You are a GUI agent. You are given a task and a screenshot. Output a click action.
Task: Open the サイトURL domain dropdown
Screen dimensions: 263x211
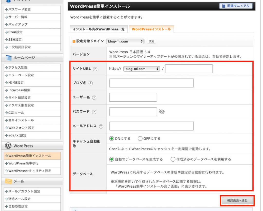[142, 69]
